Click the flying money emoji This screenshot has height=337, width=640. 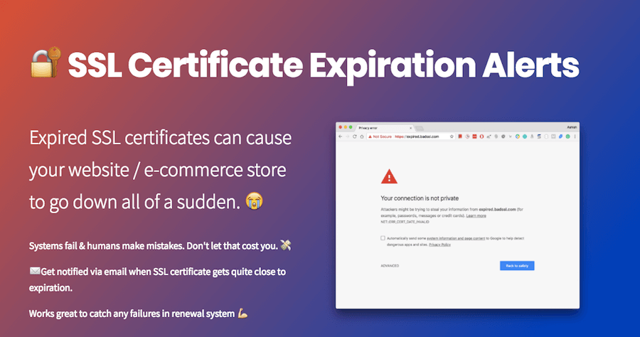tap(286, 245)
